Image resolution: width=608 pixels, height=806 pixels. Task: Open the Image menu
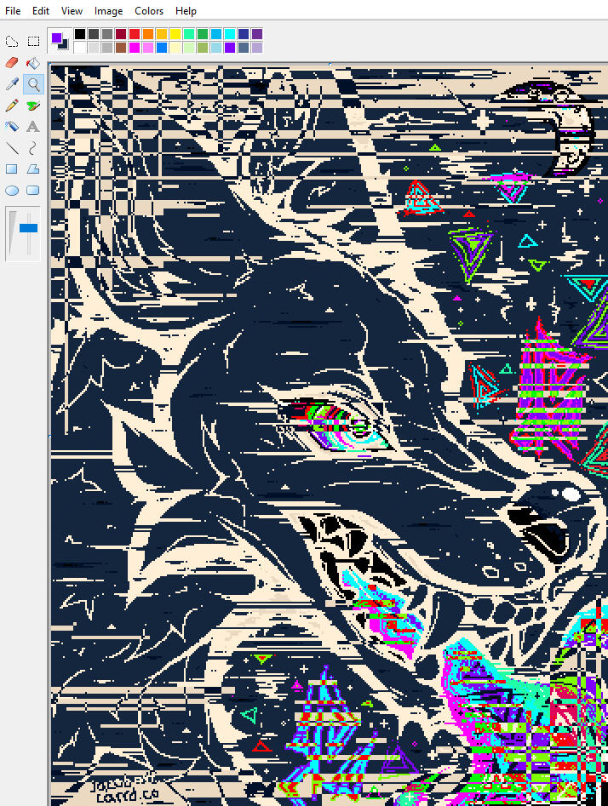pos(108,11)
